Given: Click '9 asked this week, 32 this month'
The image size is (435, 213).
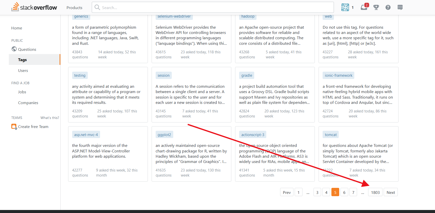Looking at the screenshot, I should 117,173.
